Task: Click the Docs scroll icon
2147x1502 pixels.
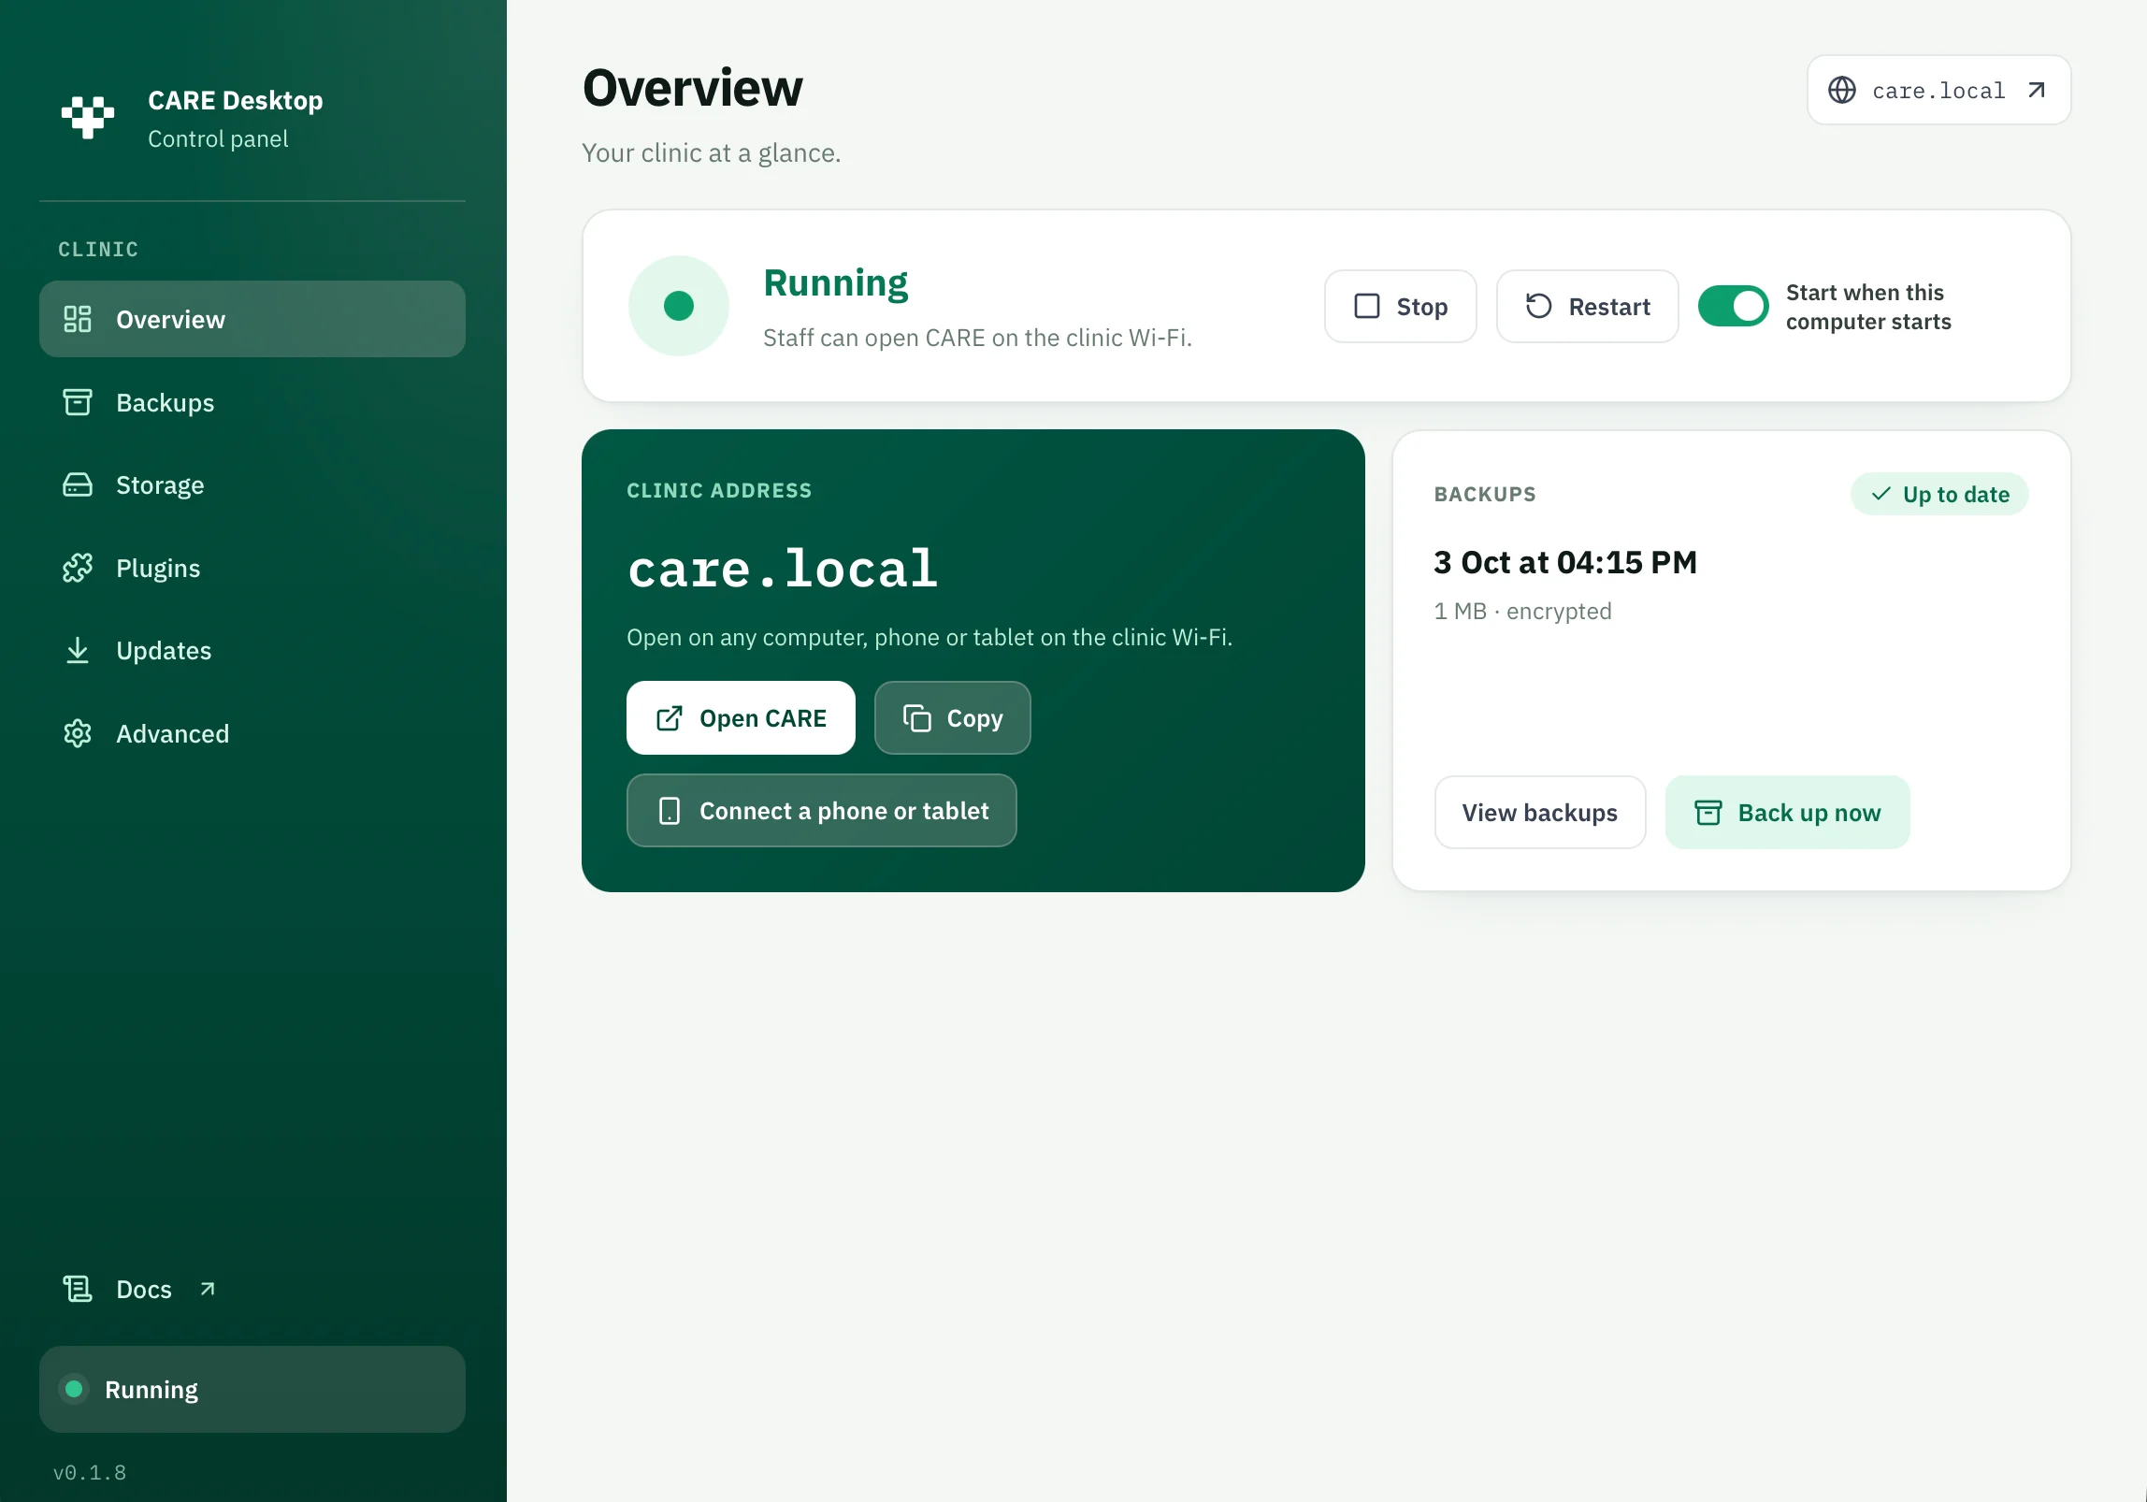Action: pos(78,1289)
